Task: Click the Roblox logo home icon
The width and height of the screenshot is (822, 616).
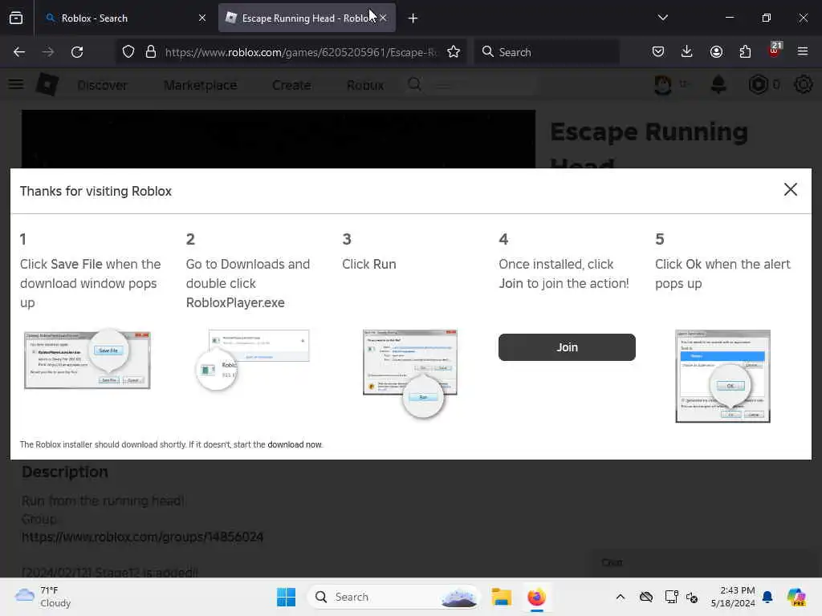Action: [x=47, y=84]
